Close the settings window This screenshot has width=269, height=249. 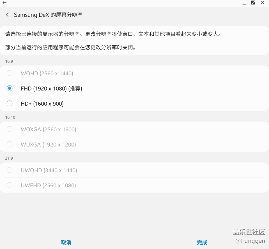click(x=262, y=3)
